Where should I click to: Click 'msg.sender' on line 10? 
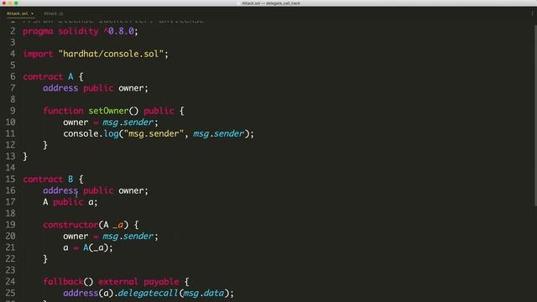pyautogui.click(x=128, y=122)
